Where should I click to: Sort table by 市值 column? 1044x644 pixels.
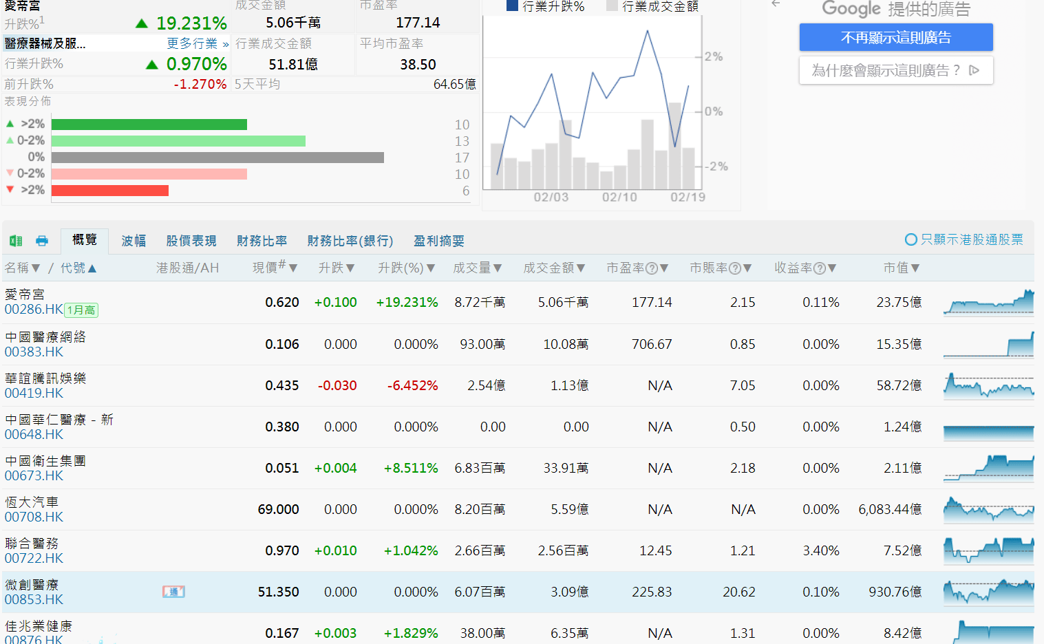click(x=902, y=268)
